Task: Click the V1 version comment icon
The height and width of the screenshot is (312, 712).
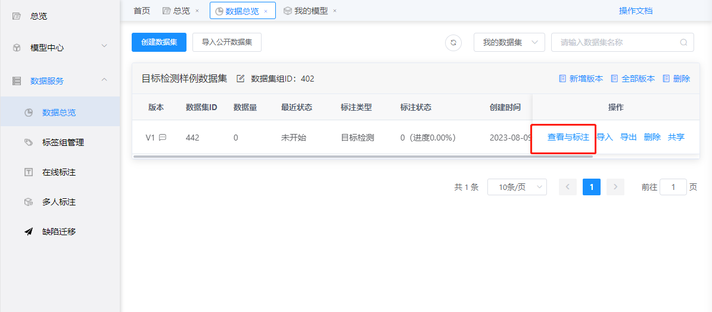Action: point(163,138)
